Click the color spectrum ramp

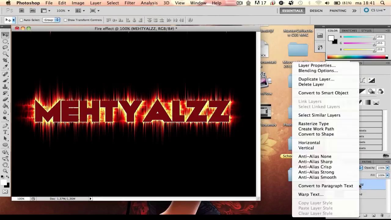tap(356, 57)
